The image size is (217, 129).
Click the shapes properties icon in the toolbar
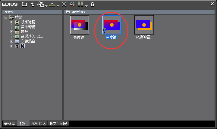(72, 4)
